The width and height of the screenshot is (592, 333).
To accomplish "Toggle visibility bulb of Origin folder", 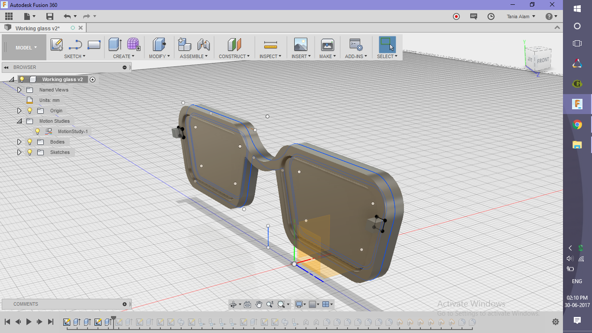I will pos(30,111).
